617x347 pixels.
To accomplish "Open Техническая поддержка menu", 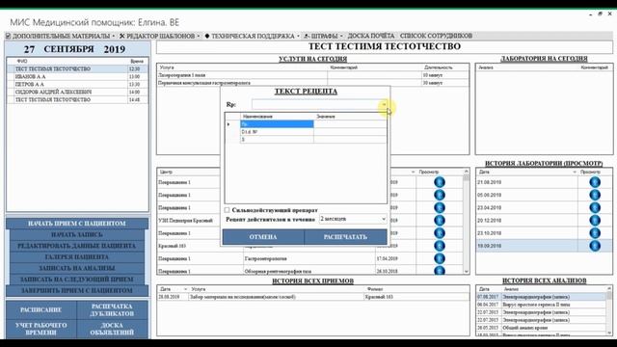I will [x=252, y=36].
